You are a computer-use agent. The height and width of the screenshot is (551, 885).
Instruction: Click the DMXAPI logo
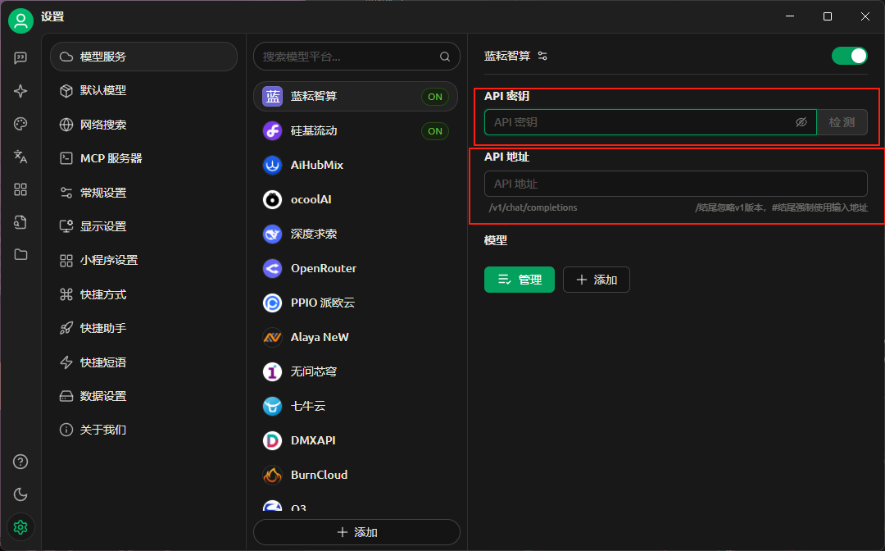(273, 440)
